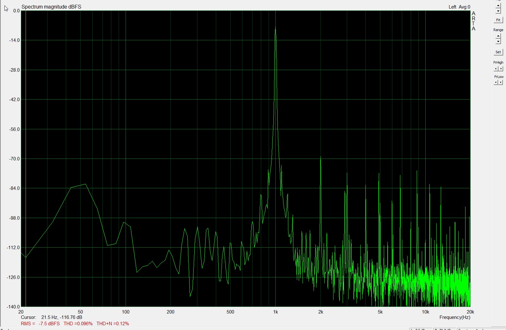
Task: Click the '1k' frequency axis label
Action: (x=275, y=312)
